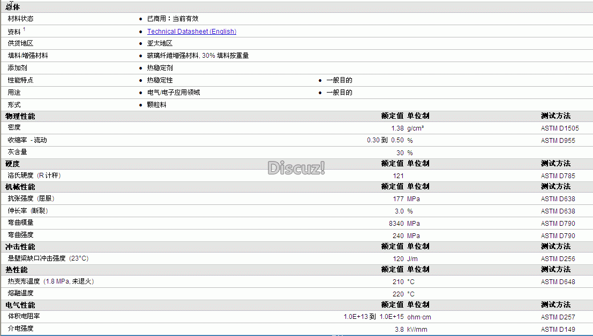Click the 洛氏硬度 (R 计秤) label

tap(34, 175)
